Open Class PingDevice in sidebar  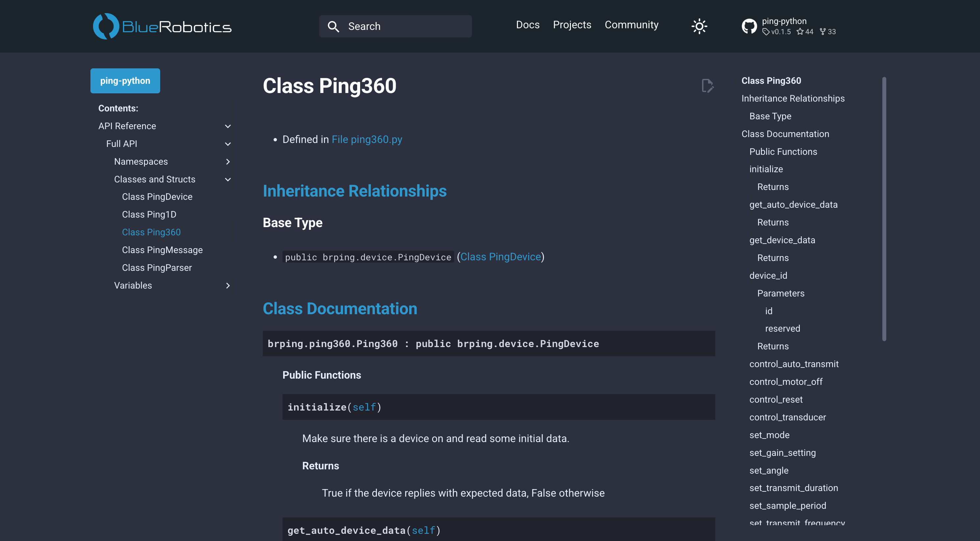pyautogui.click(x=157, y=197)
